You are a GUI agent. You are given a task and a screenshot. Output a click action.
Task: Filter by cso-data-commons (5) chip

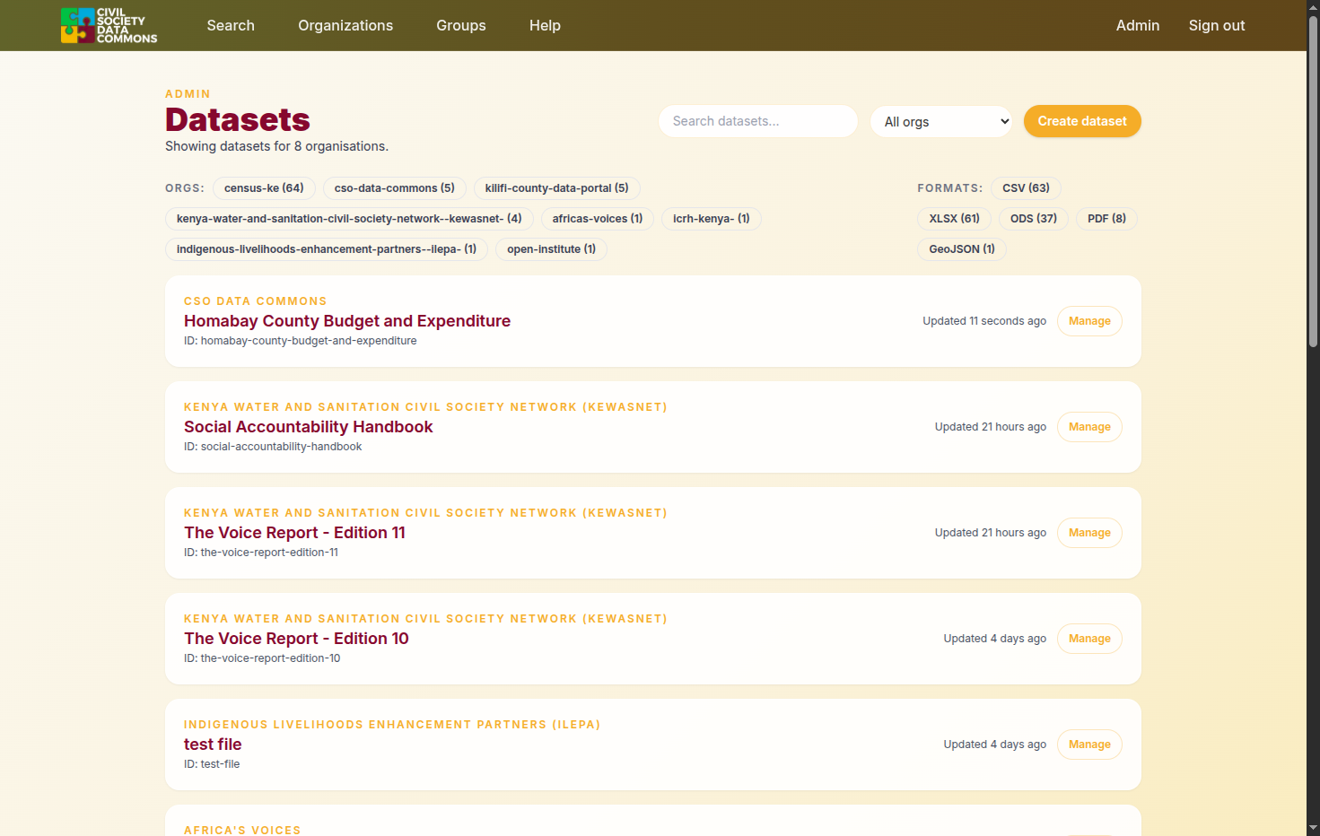(395, 188)
